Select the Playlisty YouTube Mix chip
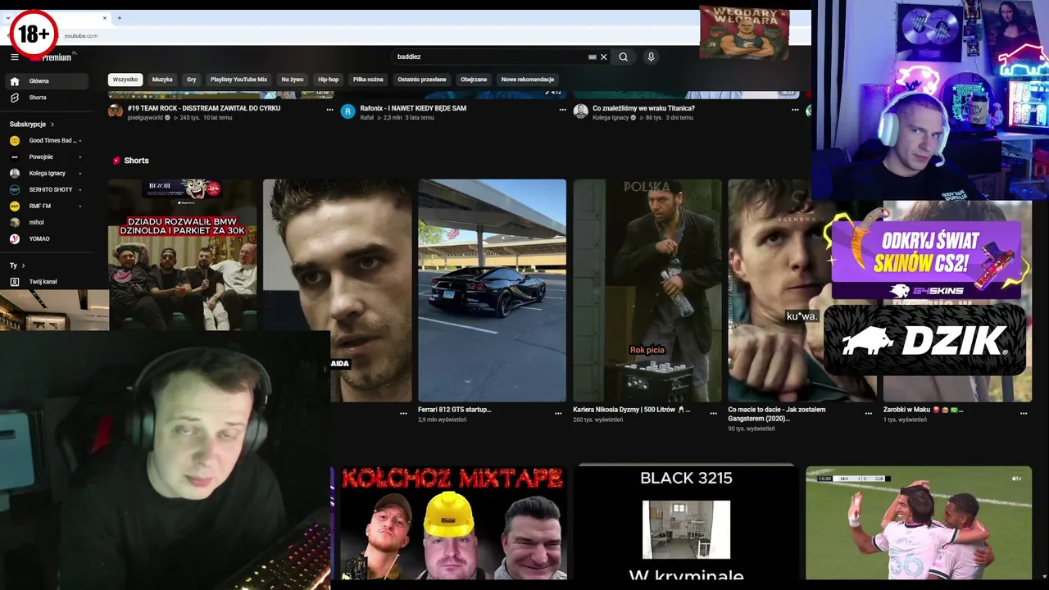 pyautogui.click(x=238, y=79)
